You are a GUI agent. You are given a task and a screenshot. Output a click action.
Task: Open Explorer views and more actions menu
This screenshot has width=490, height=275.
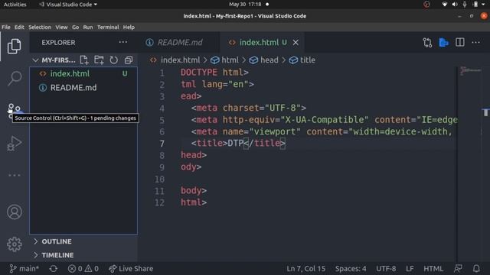[x=123, y=42]
